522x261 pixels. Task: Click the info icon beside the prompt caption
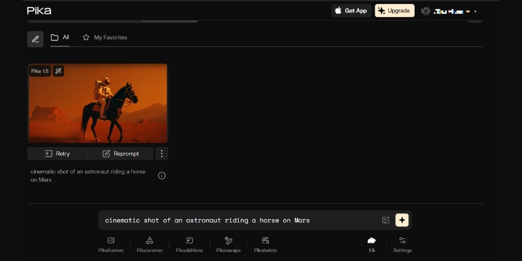pos(162,176)
